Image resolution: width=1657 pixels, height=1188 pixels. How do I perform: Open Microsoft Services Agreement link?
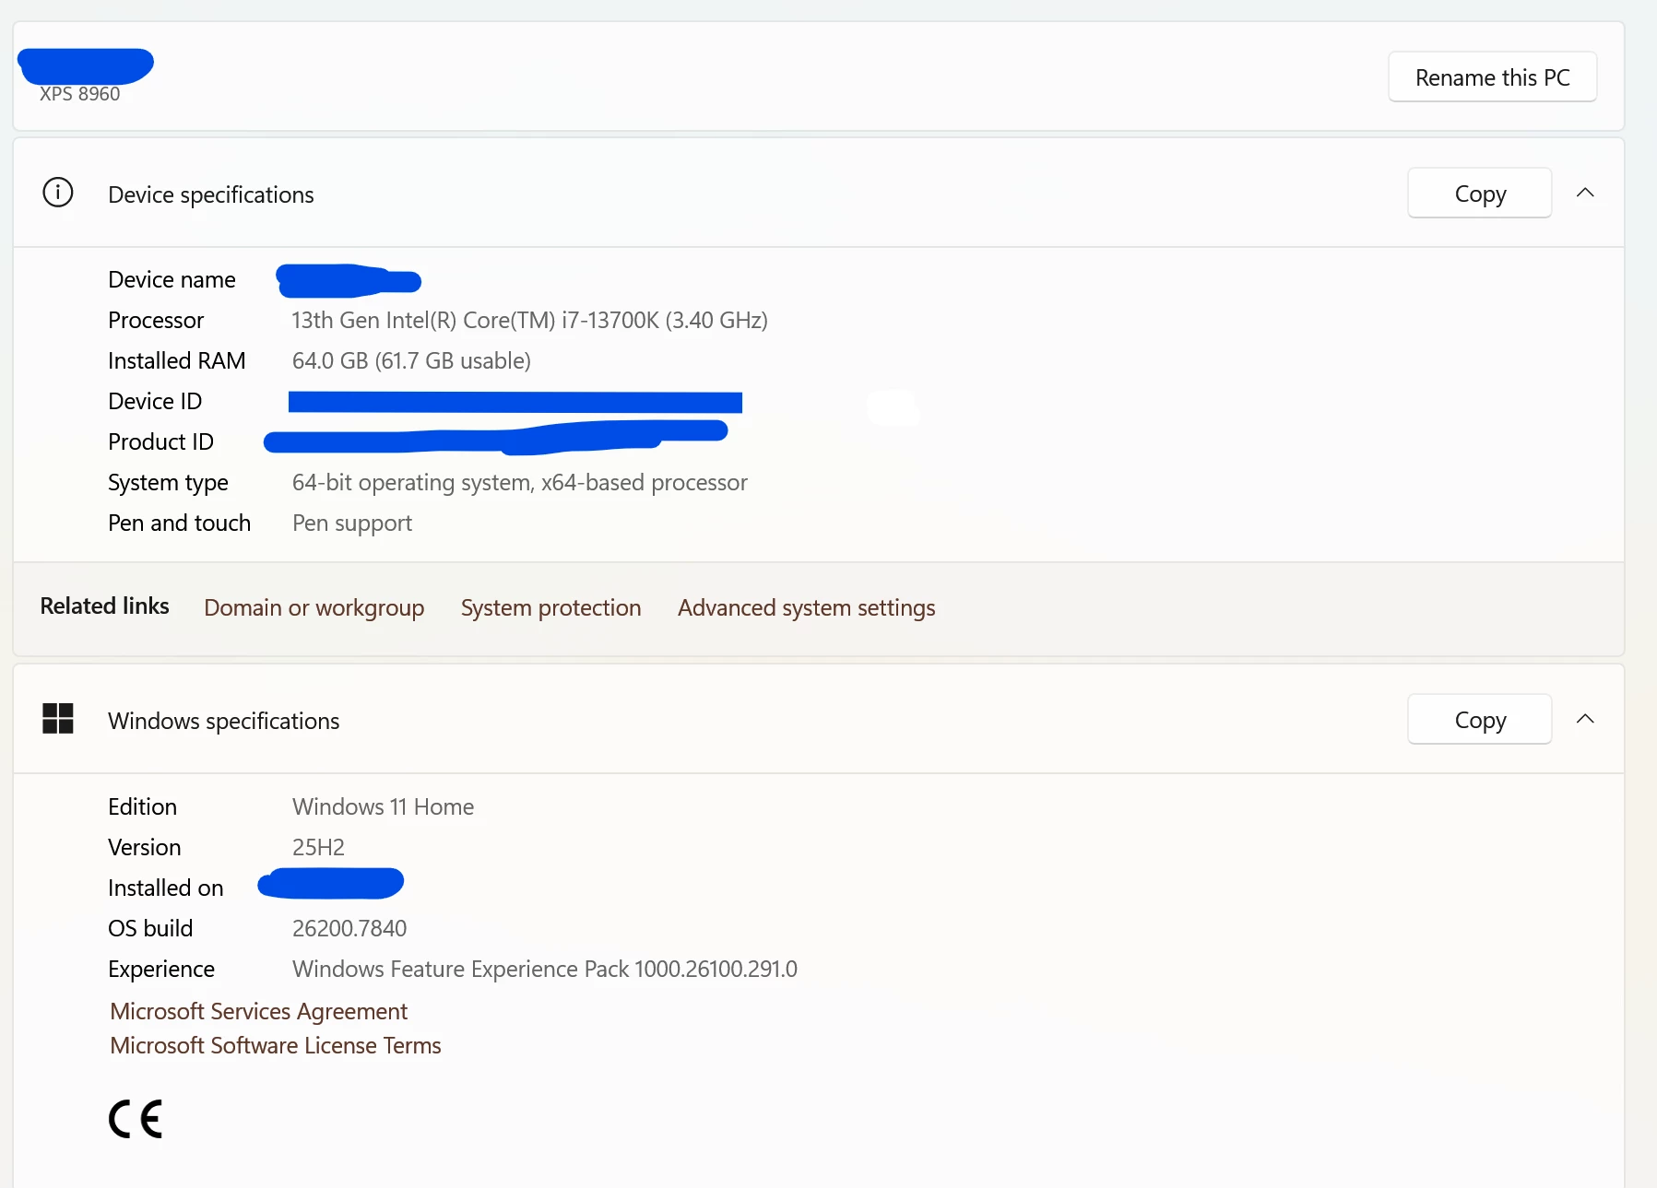coord(259,1011)
